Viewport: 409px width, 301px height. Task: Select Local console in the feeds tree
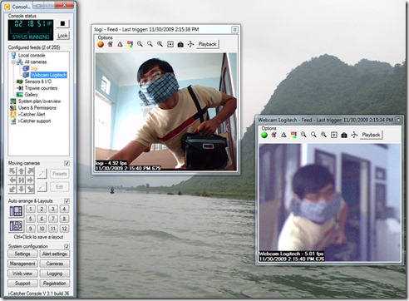(32, 55)
